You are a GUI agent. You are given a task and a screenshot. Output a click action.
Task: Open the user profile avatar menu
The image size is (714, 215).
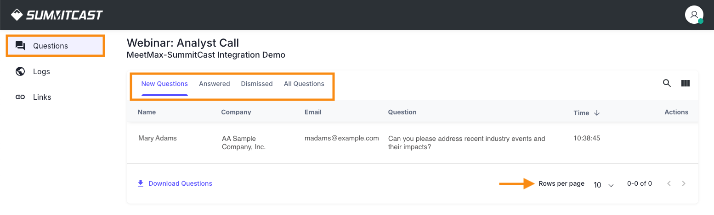coord(694,15)
